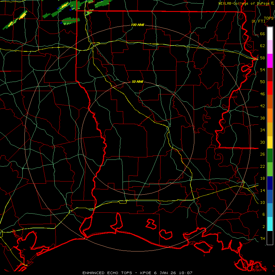Click the "TH" threshold legend label

pos(262,239)
